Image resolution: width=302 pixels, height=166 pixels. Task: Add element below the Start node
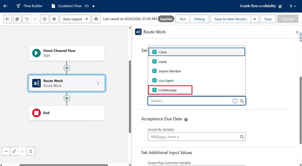67,68
